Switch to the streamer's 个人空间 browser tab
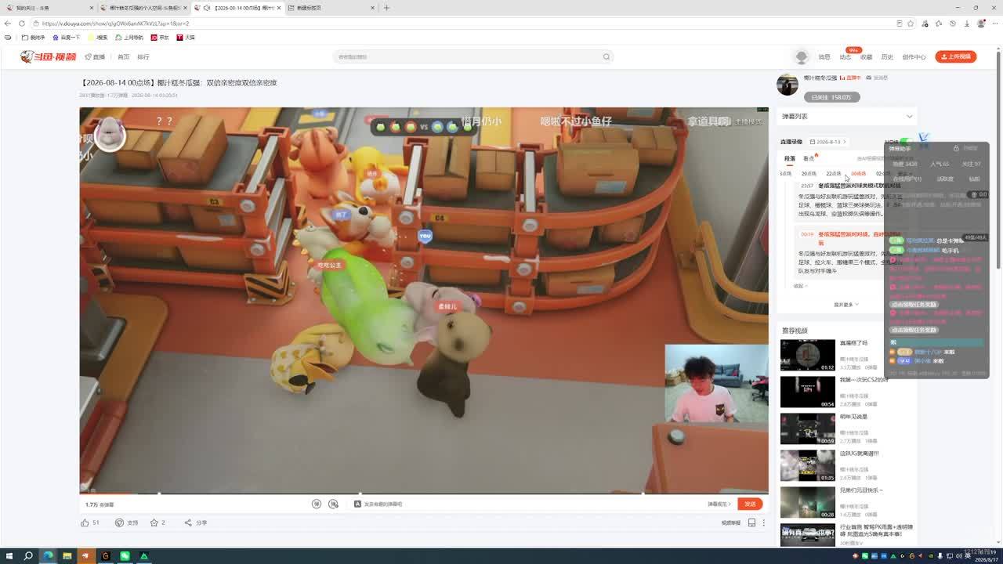 144,8
